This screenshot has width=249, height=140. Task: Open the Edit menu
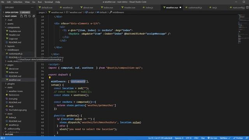pos(9,2)
